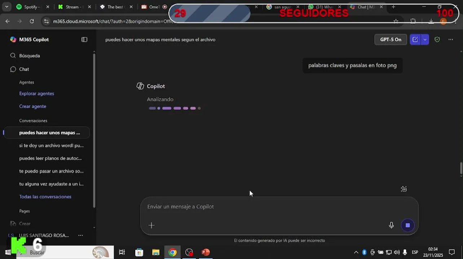463x259 pixels.
Task: Click the Copilot logo in response header
Action: coord(140,86)
